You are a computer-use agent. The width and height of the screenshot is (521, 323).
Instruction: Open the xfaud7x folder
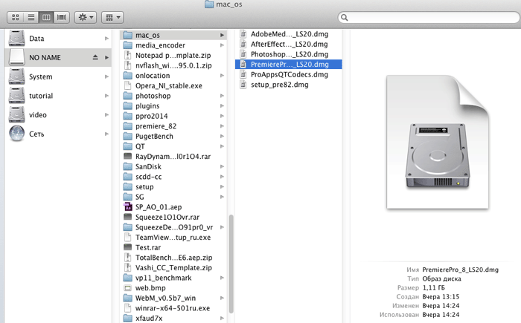tap(173, 319)
